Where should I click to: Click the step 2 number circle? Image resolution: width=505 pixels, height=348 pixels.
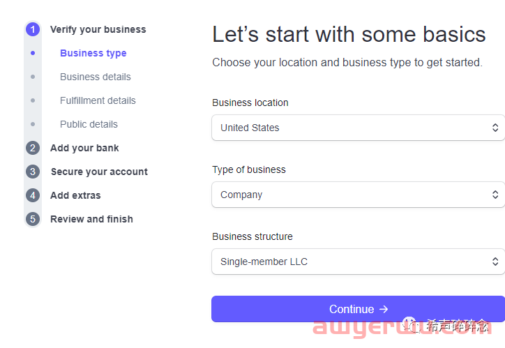[33, 148]
